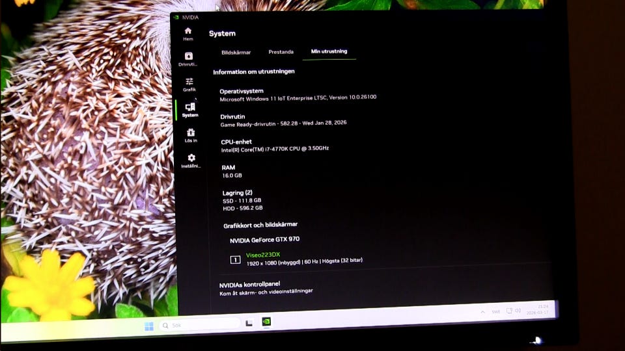Open the Viseo223DX display link
The width and height of the screenshot is (625, 351).
pyautogui.click(x=263, y=255)
